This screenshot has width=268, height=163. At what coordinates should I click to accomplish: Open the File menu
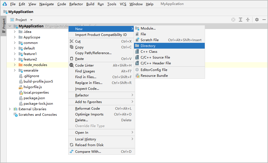click(x=13, y=4)
